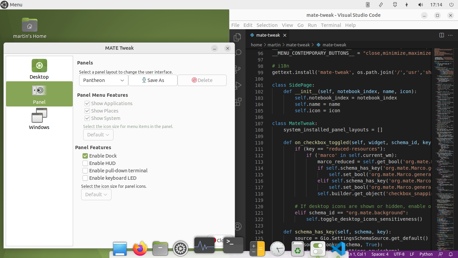Click the notification bell in the top panel
This screenshot has height=258, width=458.
pyautogui.click(x=395, y=5)
